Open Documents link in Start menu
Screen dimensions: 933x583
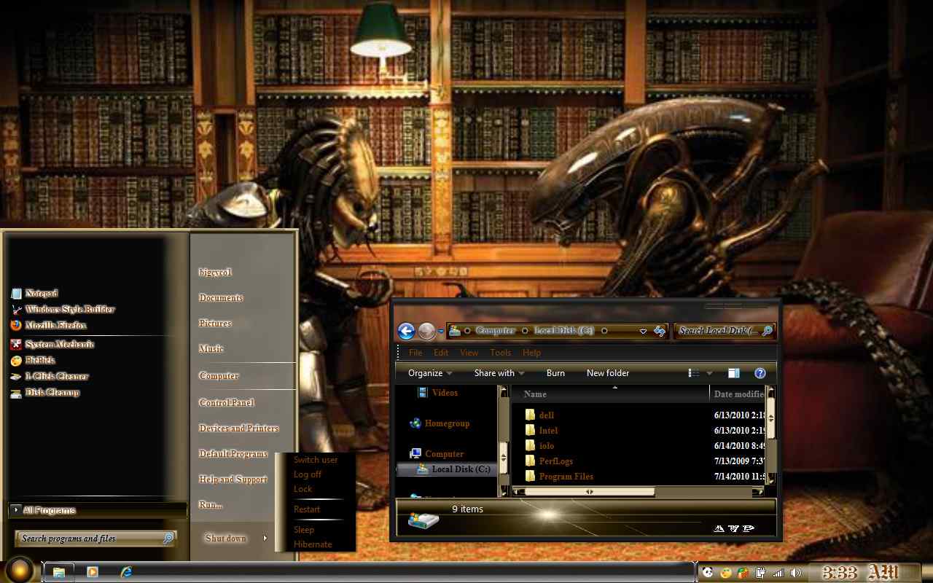point(221,298)
